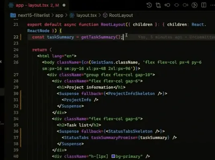Split the editor to the right
Viewport: 215px width, 160px height.
click(204, 5)
